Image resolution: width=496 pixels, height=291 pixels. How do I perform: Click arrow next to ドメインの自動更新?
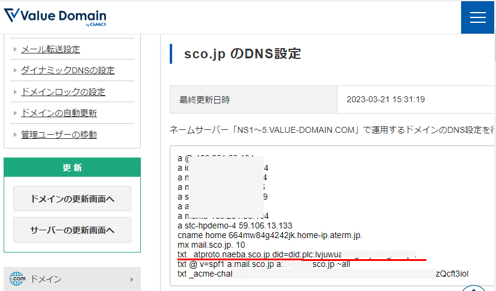pos(15,113)
